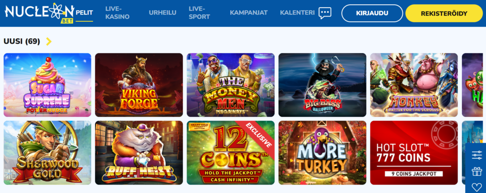Open the KALENTERI link

[x=297, y=13]
